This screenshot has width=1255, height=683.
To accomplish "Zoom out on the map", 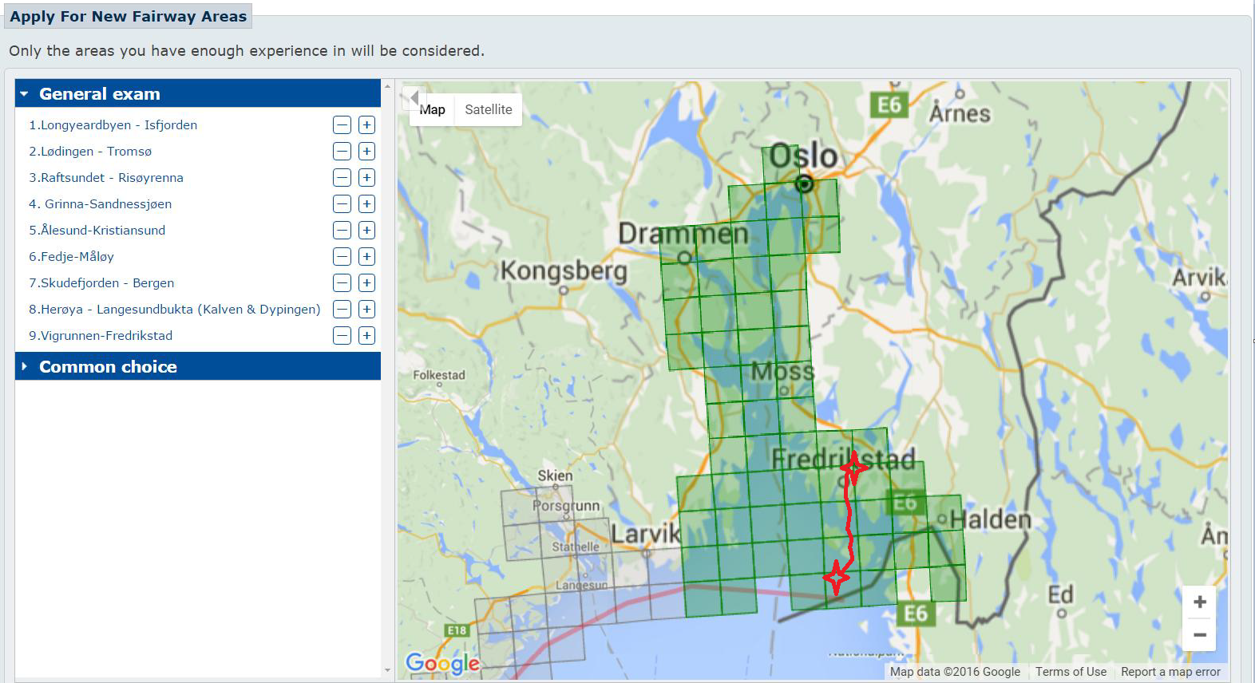I will pyautogui.click(x=1199, y=635).
